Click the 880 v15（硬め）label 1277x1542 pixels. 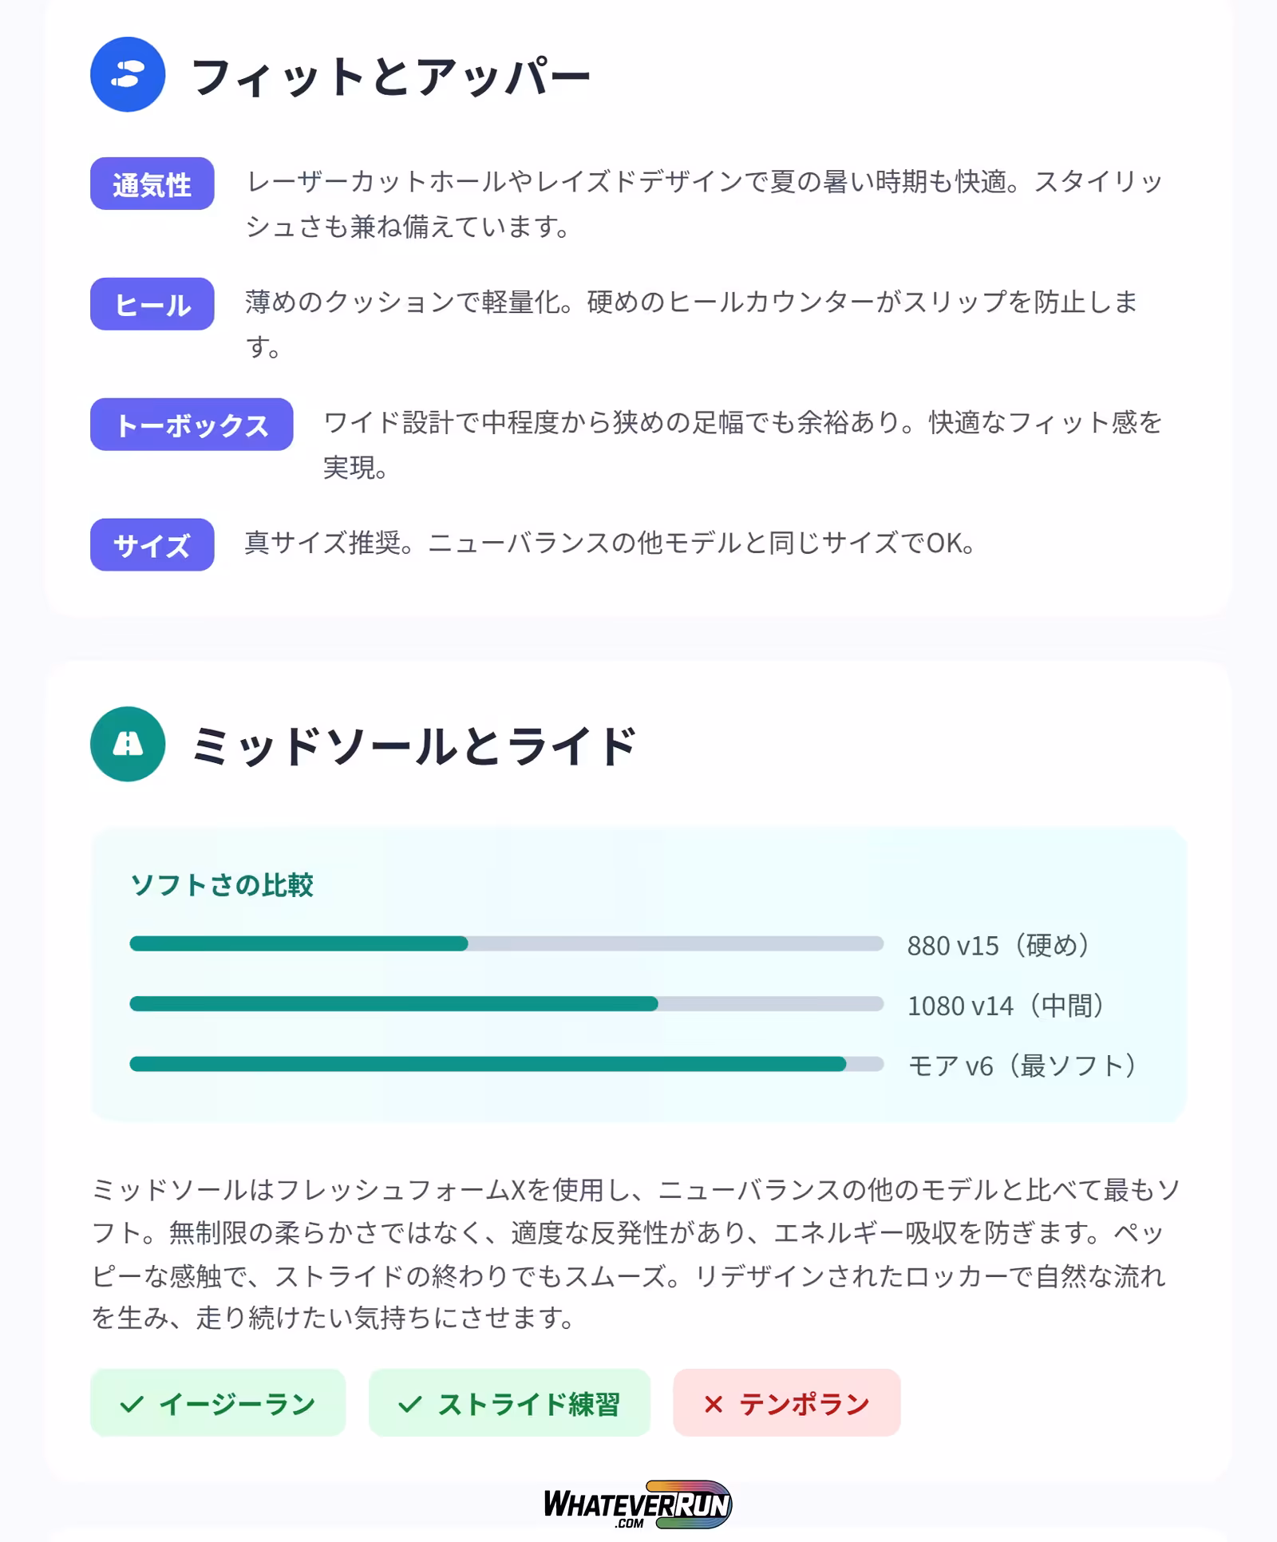click(x=999, y=945)
